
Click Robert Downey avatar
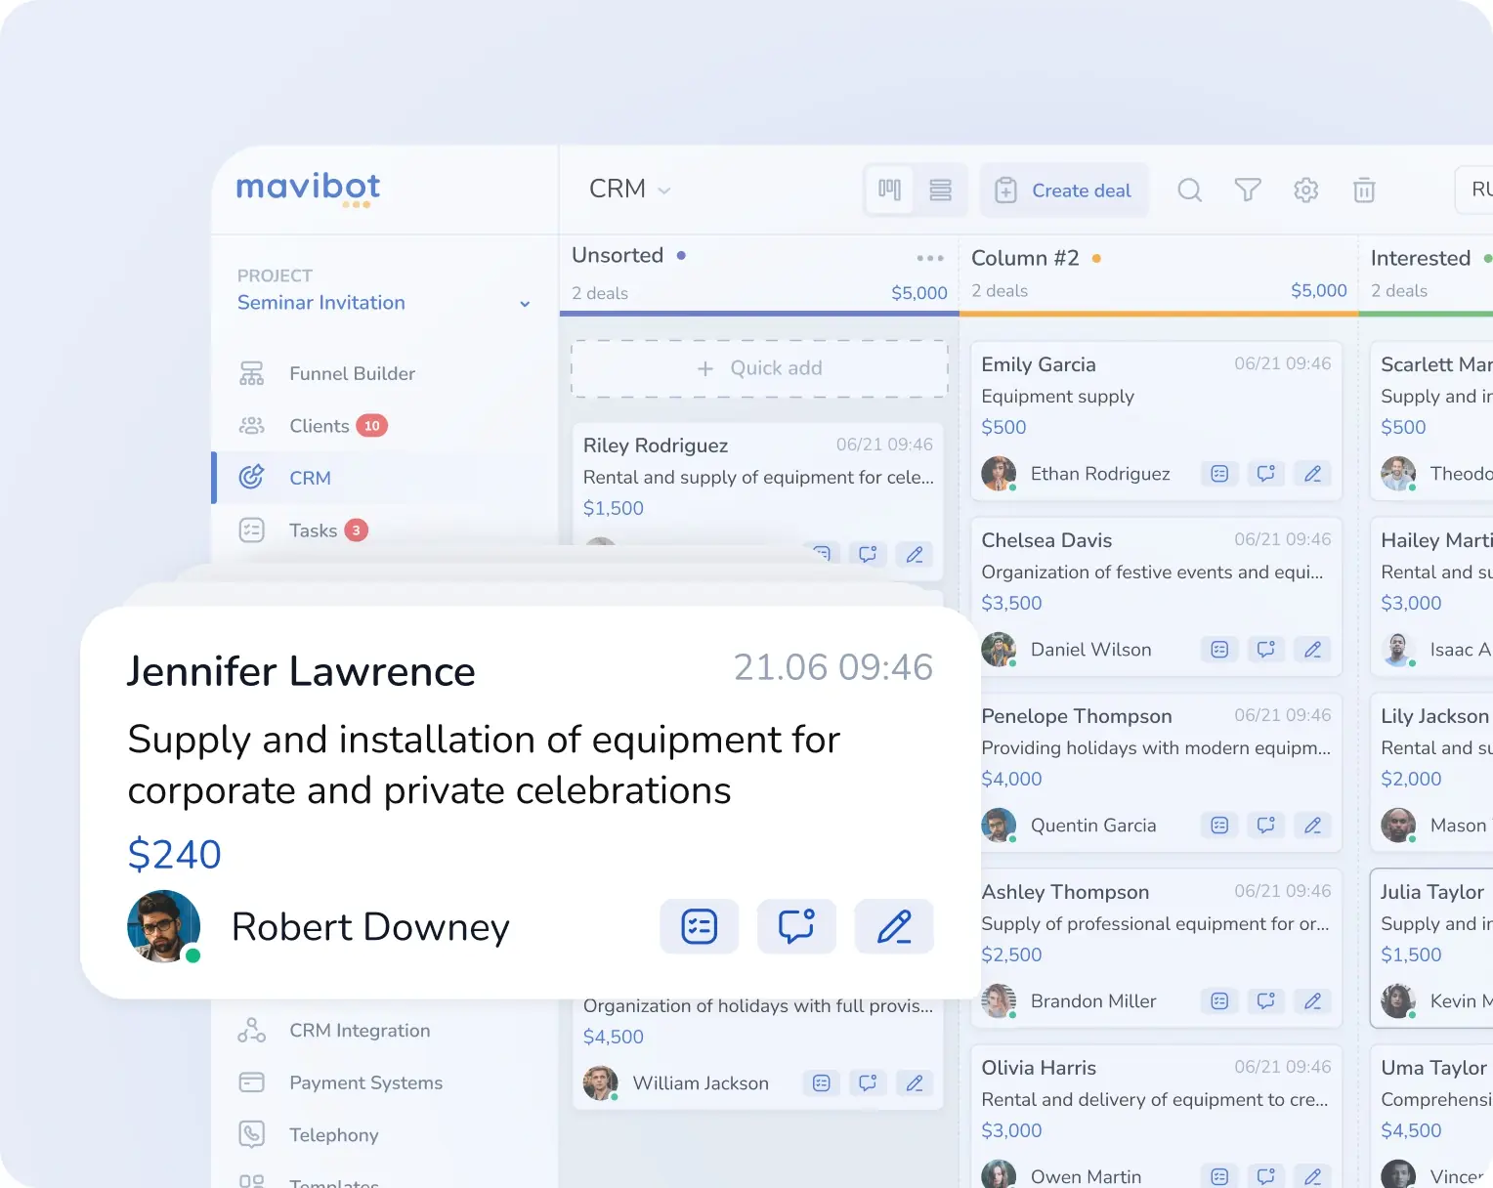tap(164, 926)
